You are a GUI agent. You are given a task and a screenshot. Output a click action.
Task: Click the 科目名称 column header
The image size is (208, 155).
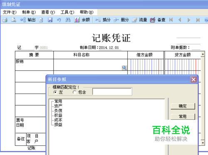[x=90, y=55]
